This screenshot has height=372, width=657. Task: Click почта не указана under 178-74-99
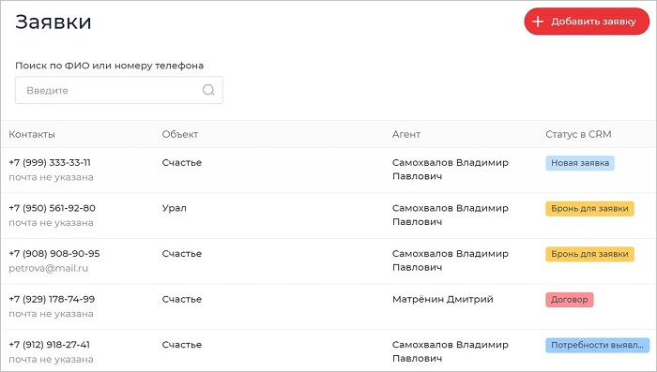click(51, 314)
